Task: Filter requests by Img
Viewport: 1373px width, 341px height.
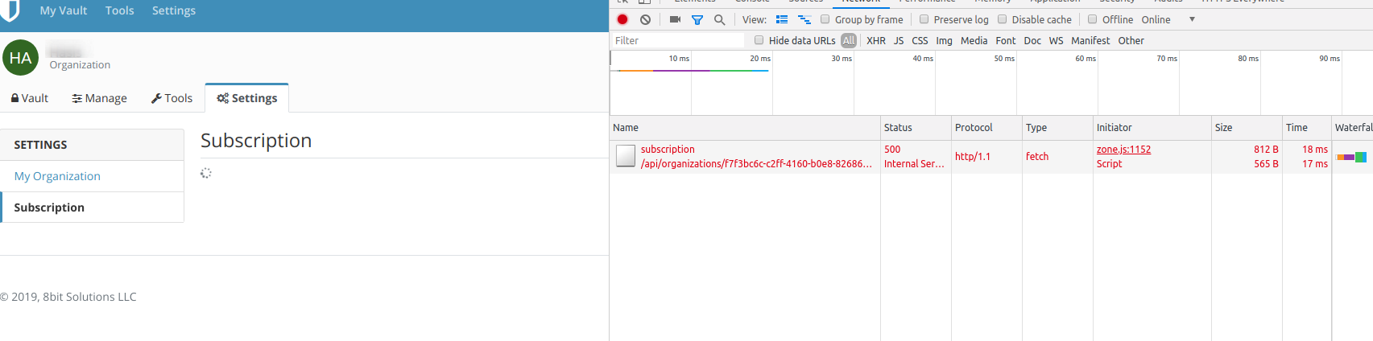Action: (x=944, y=40)
